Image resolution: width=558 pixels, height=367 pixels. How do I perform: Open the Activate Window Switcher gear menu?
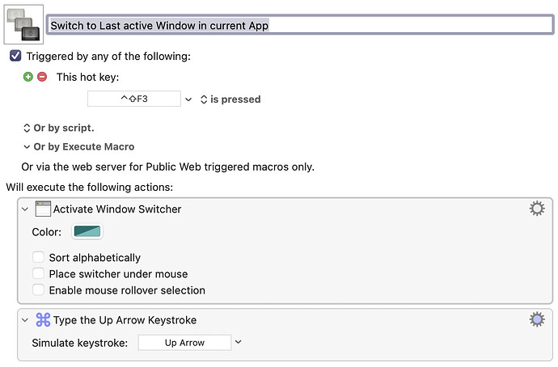(536, 209)
